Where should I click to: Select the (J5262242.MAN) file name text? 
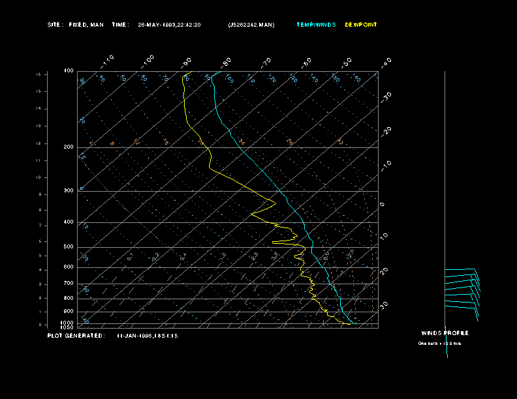point(251,25)
